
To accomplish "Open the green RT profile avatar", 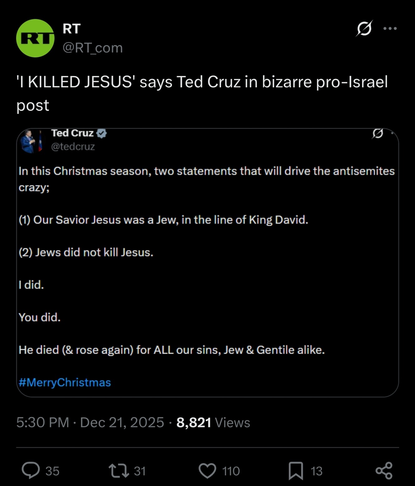I will 35,38.
